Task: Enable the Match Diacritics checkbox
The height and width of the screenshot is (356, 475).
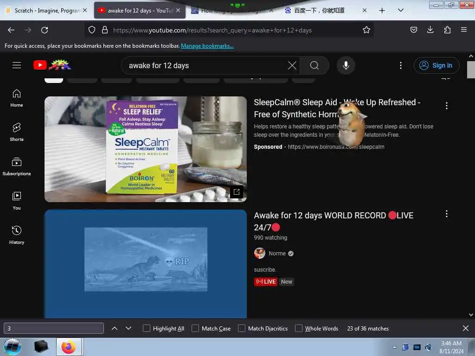Action: point(241,328)
